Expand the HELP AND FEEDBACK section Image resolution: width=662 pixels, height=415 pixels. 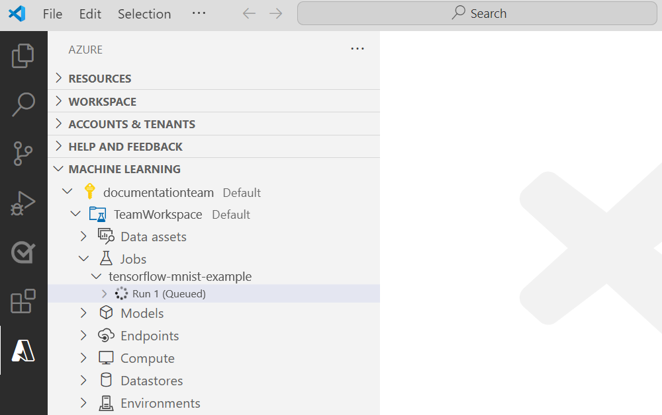pyautogui.click(x=125, y=147)
